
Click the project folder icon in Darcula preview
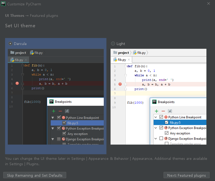pos(12,52)
